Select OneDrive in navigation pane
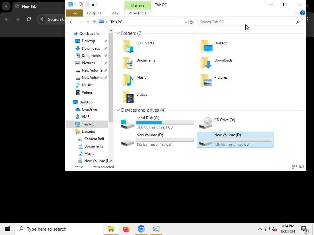Viewport: 314px width, 235px height. point(89,110)
